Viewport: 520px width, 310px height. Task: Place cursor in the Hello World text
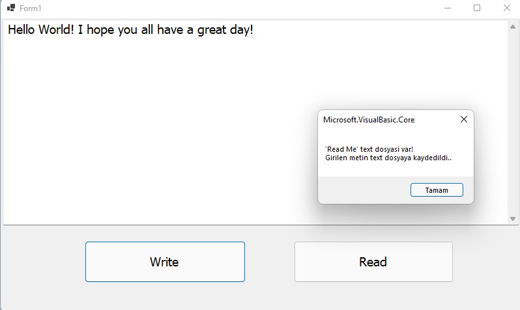pyautogui.click(x=130, y=30)
